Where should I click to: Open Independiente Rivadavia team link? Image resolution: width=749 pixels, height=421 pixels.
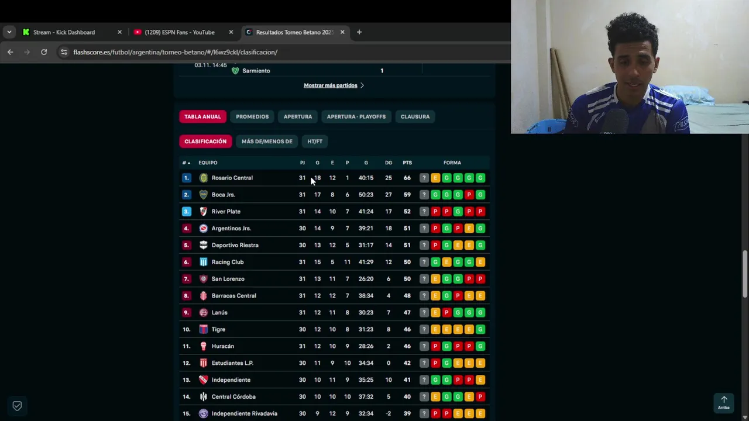point(245,413)
